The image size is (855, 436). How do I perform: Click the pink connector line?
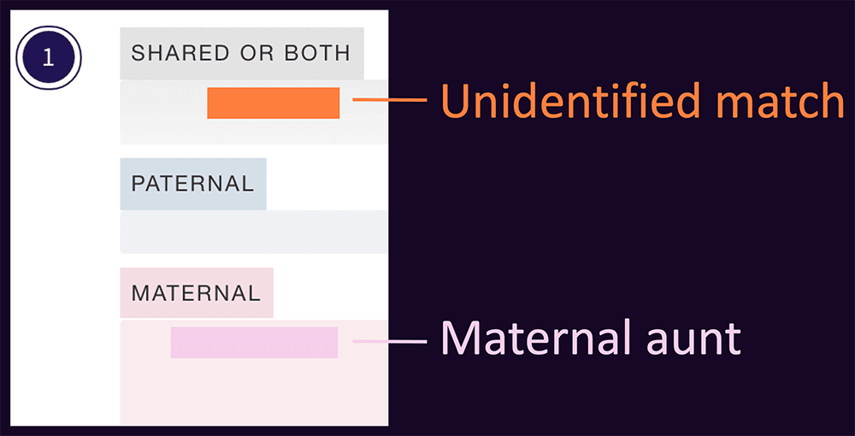(x=389, y=342)
